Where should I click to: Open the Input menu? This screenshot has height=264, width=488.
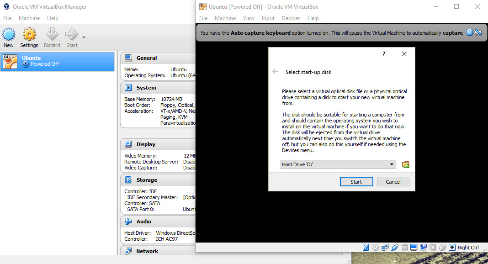point(268,18)
